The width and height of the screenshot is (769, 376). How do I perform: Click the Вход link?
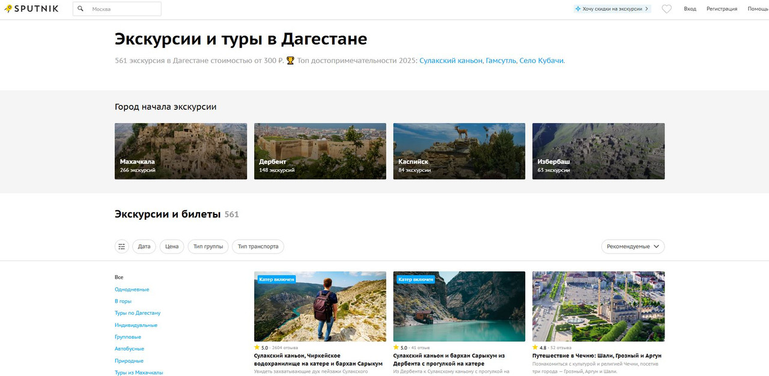[690, 9]
